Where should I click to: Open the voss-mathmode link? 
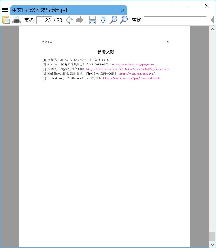pos(132,78)
